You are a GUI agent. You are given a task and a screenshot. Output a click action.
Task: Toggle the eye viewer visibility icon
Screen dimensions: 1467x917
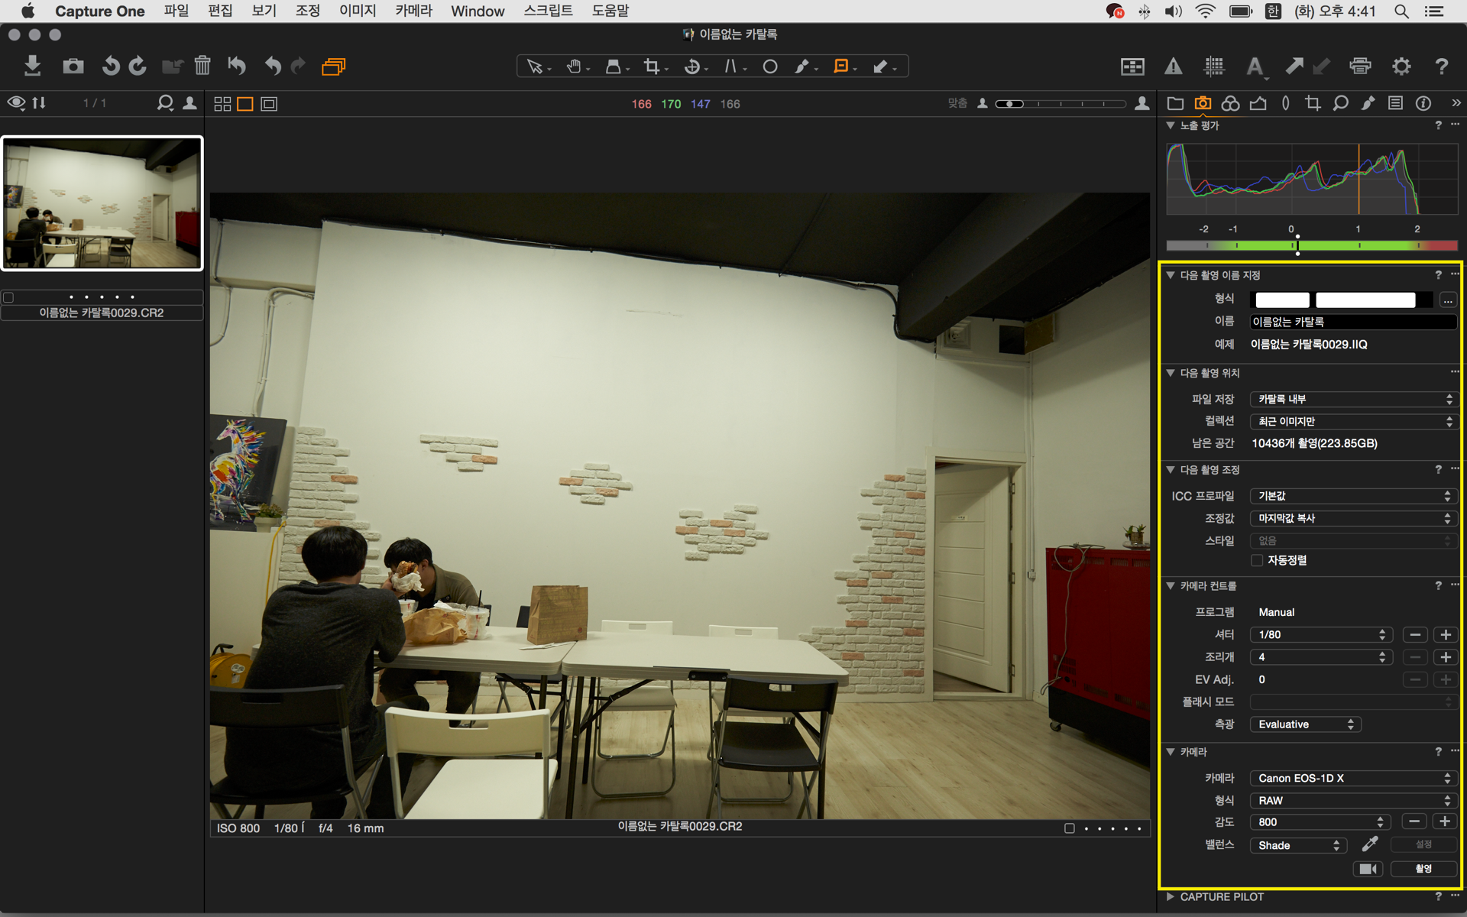pos(16,103)
